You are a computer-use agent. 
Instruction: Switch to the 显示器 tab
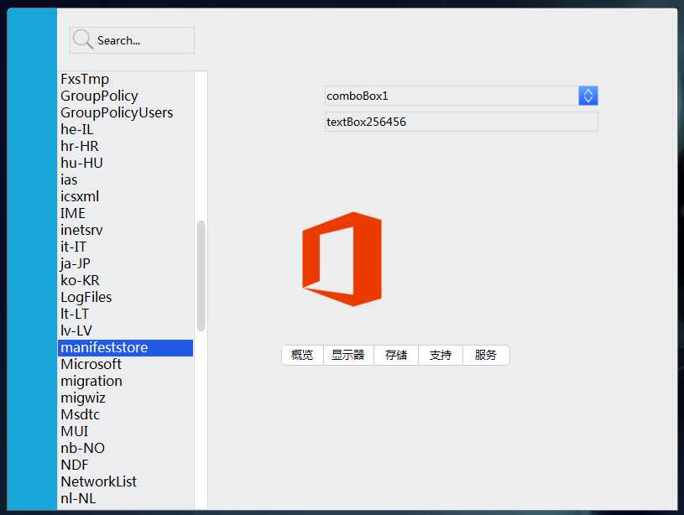pos(348,355)
